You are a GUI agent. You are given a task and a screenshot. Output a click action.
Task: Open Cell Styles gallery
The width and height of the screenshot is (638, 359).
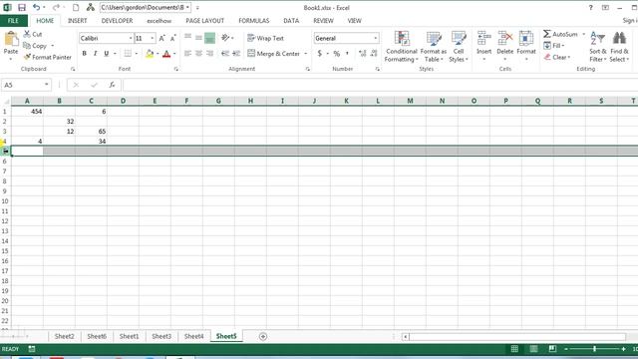459,47
